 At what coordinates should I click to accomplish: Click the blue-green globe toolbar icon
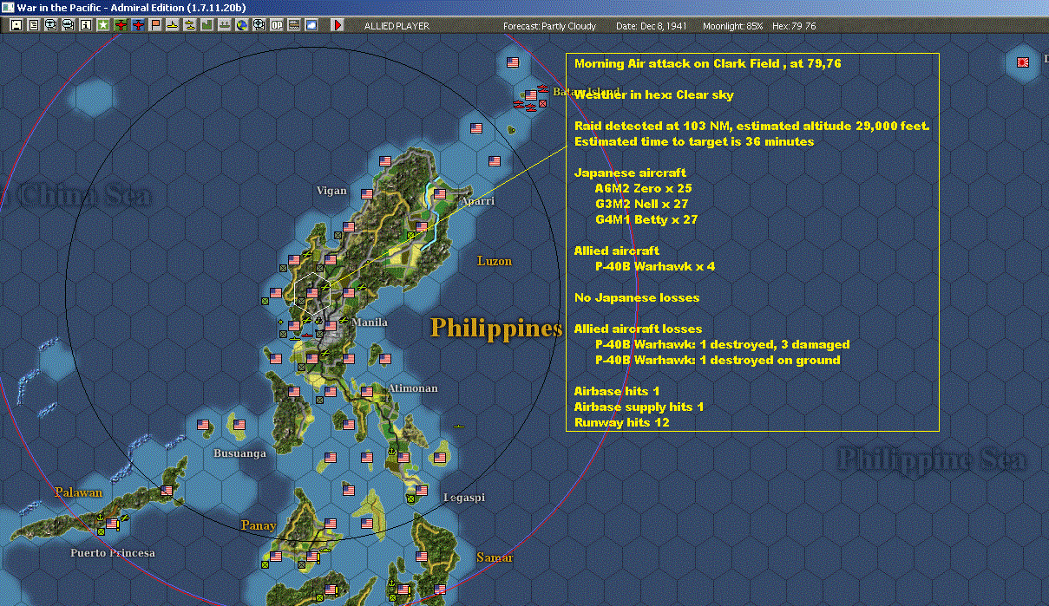click(241, 25)
